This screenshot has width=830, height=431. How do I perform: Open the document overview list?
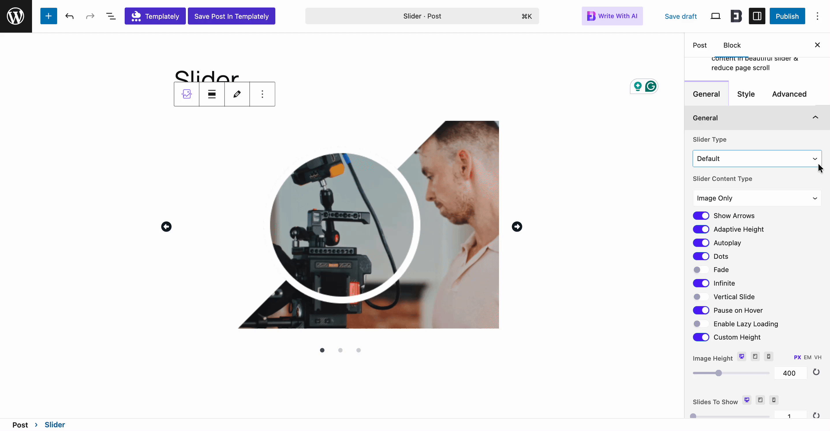[x=111, y=16]
